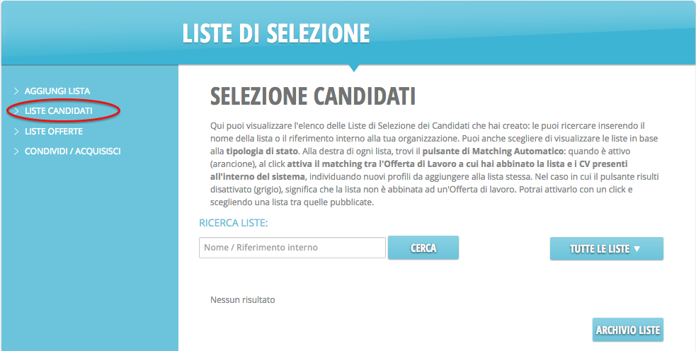Click the chevron icon beside Liste Candidati
Image resolution: width=696 pixels, height=351 pixels.
(16, 111)
